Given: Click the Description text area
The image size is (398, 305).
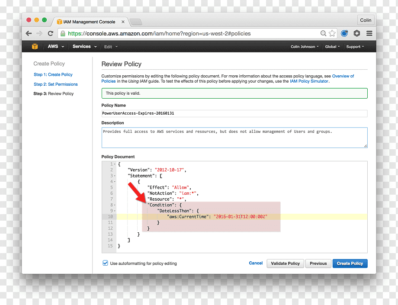Looking at the screenshot, I should pos(234,138).
